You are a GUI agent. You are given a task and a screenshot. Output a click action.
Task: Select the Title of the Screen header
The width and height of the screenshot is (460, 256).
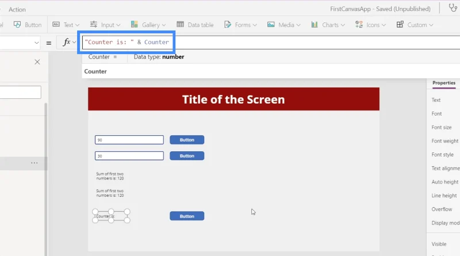pyautogui.click(x=233, y=99)
